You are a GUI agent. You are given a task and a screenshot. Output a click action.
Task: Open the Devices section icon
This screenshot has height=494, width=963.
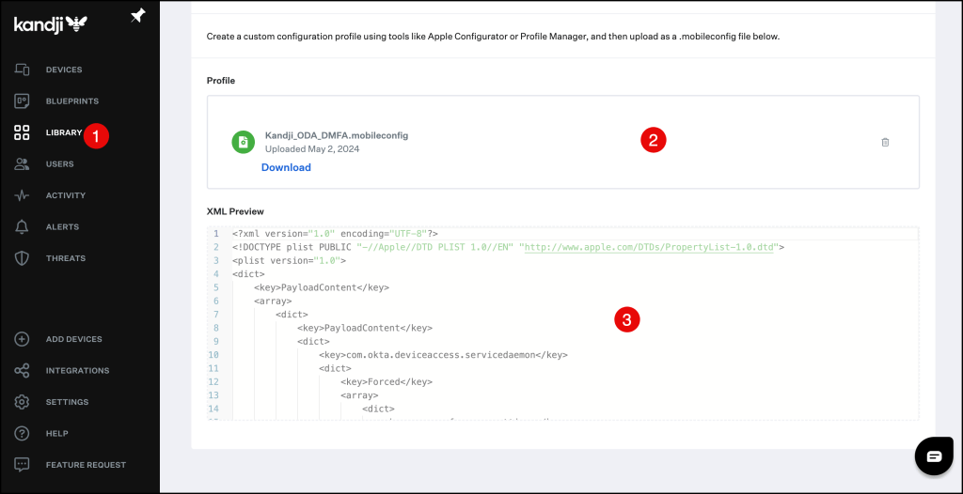[22, 69]
